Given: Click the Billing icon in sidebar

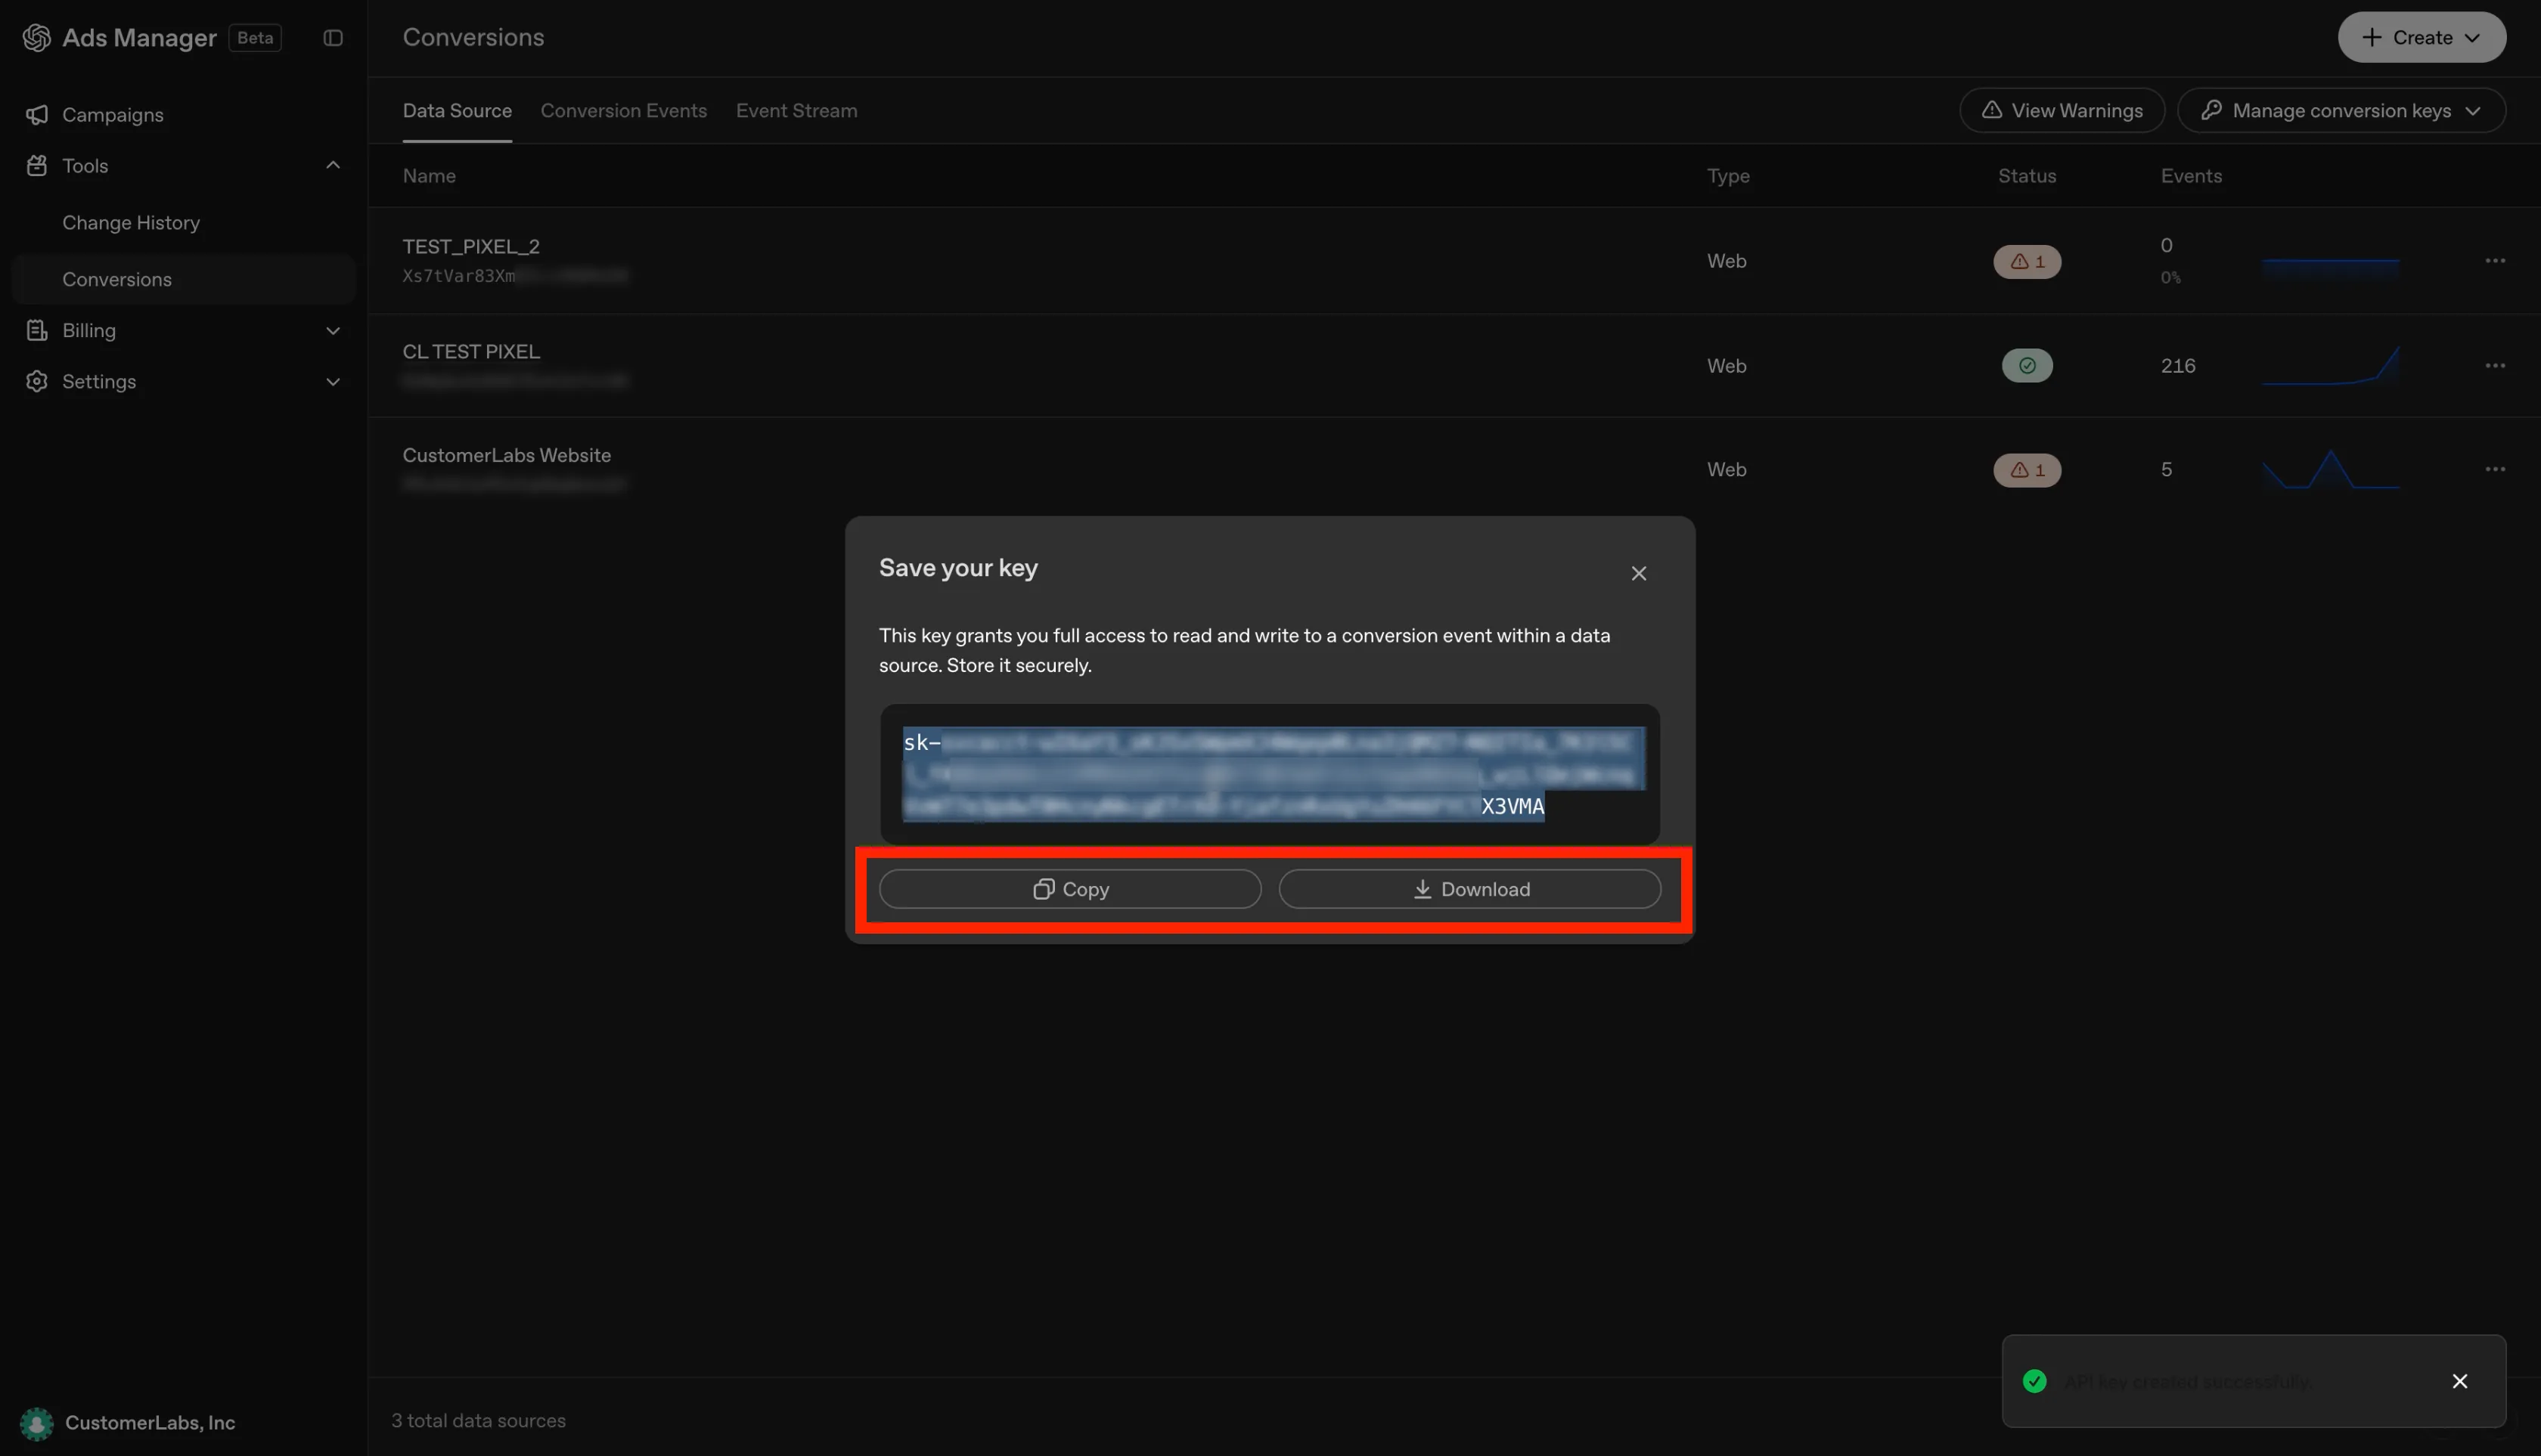Looking at the screenshot, I should (37, 330).
